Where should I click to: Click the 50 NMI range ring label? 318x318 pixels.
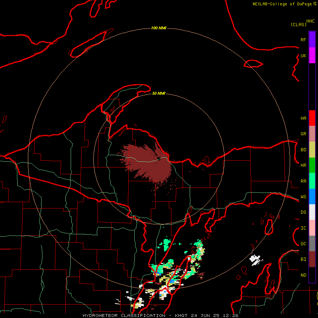[x=159, y=93]
